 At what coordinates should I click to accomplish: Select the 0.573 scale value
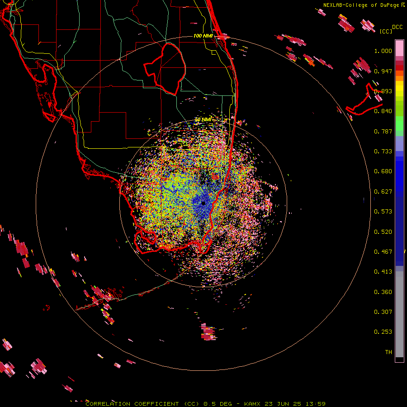pyautogui.click(x=383, y=212)
